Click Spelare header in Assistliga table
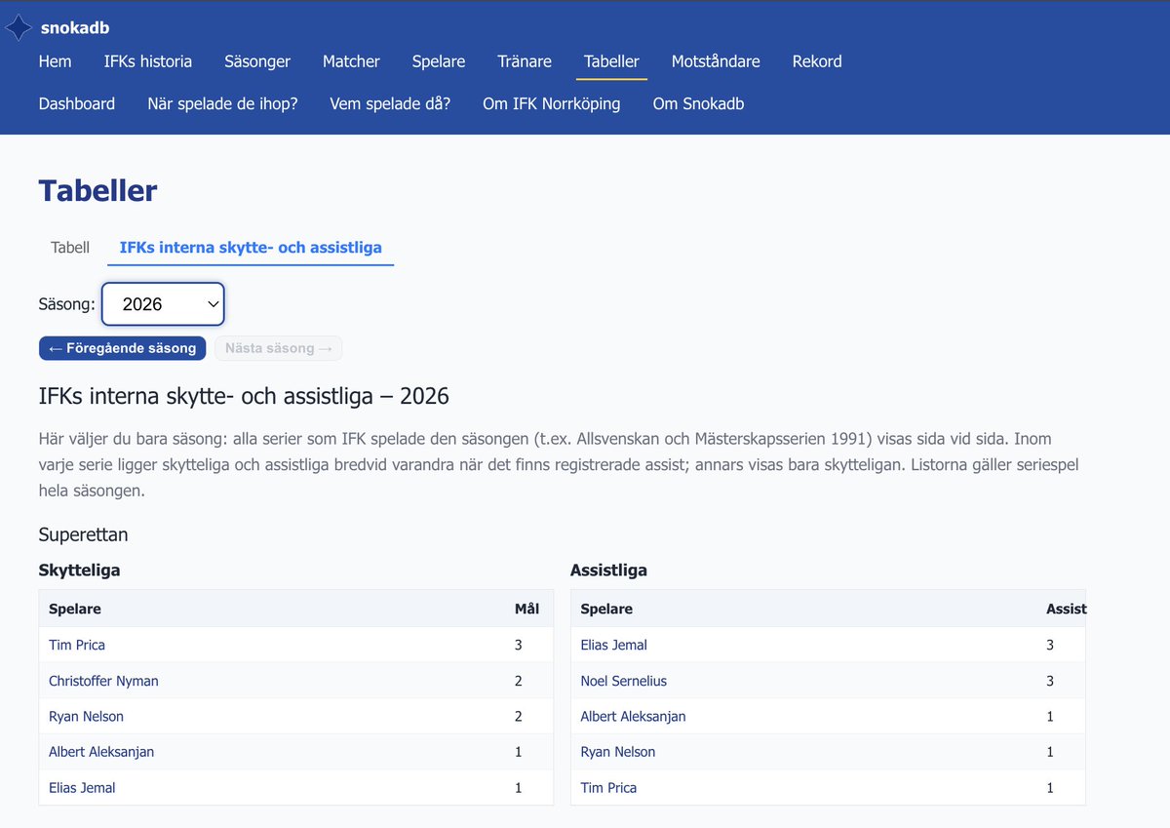 tap(606, 609)
